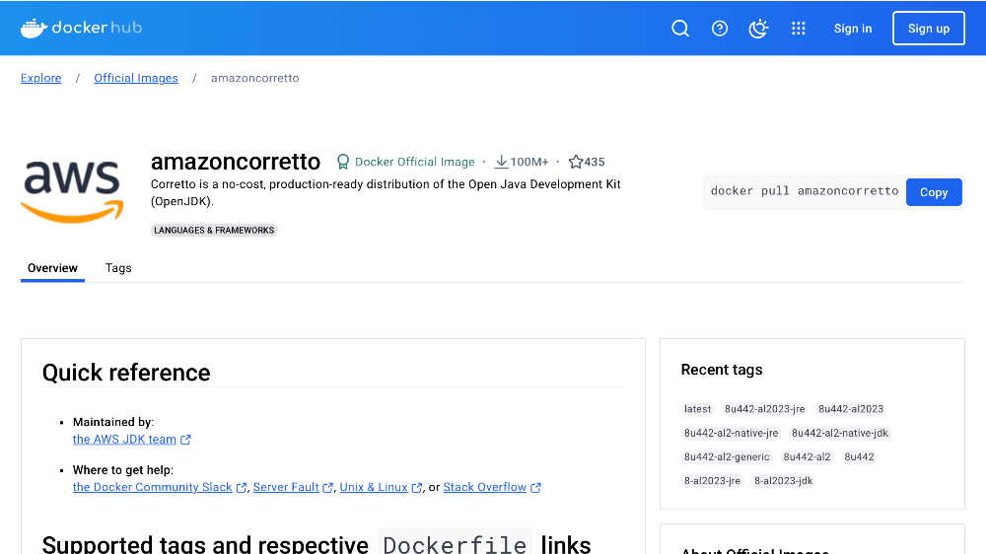
Task: Click the Maintained by label
Action: (113, 422)
